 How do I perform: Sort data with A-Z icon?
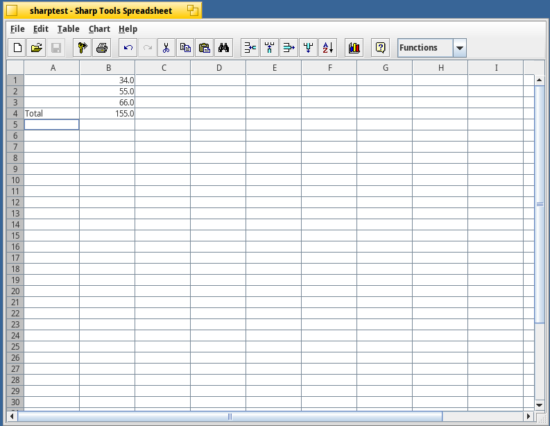[x=327, y=48]
